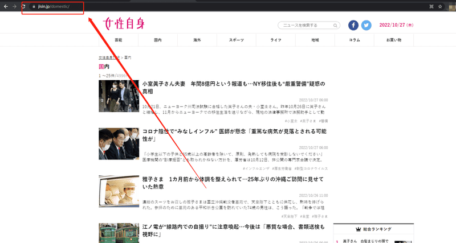Image resolution: width=456 pixels, height=243 pixels.
Task: Click the 女性自身 site logo
Action: pyautogui.click(x=124, y=23)
